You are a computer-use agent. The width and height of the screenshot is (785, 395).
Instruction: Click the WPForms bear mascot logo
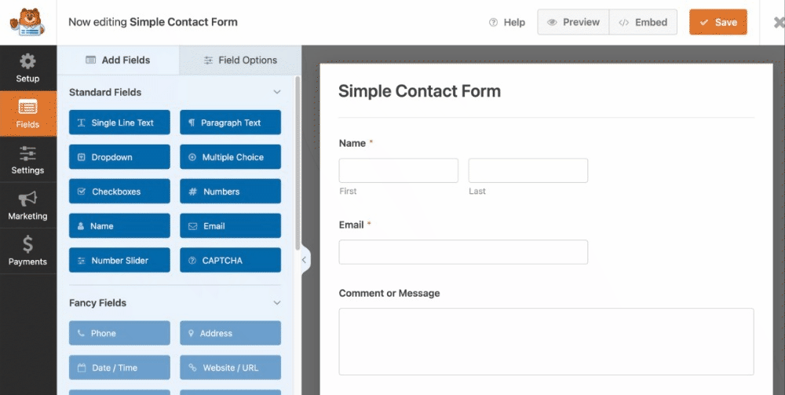[x=27, y=22]
